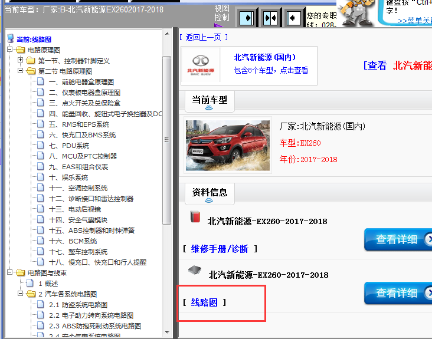Collapse the 电路原理图 tree node
Viewport: 432px width, 339px height.
(10, 50)
